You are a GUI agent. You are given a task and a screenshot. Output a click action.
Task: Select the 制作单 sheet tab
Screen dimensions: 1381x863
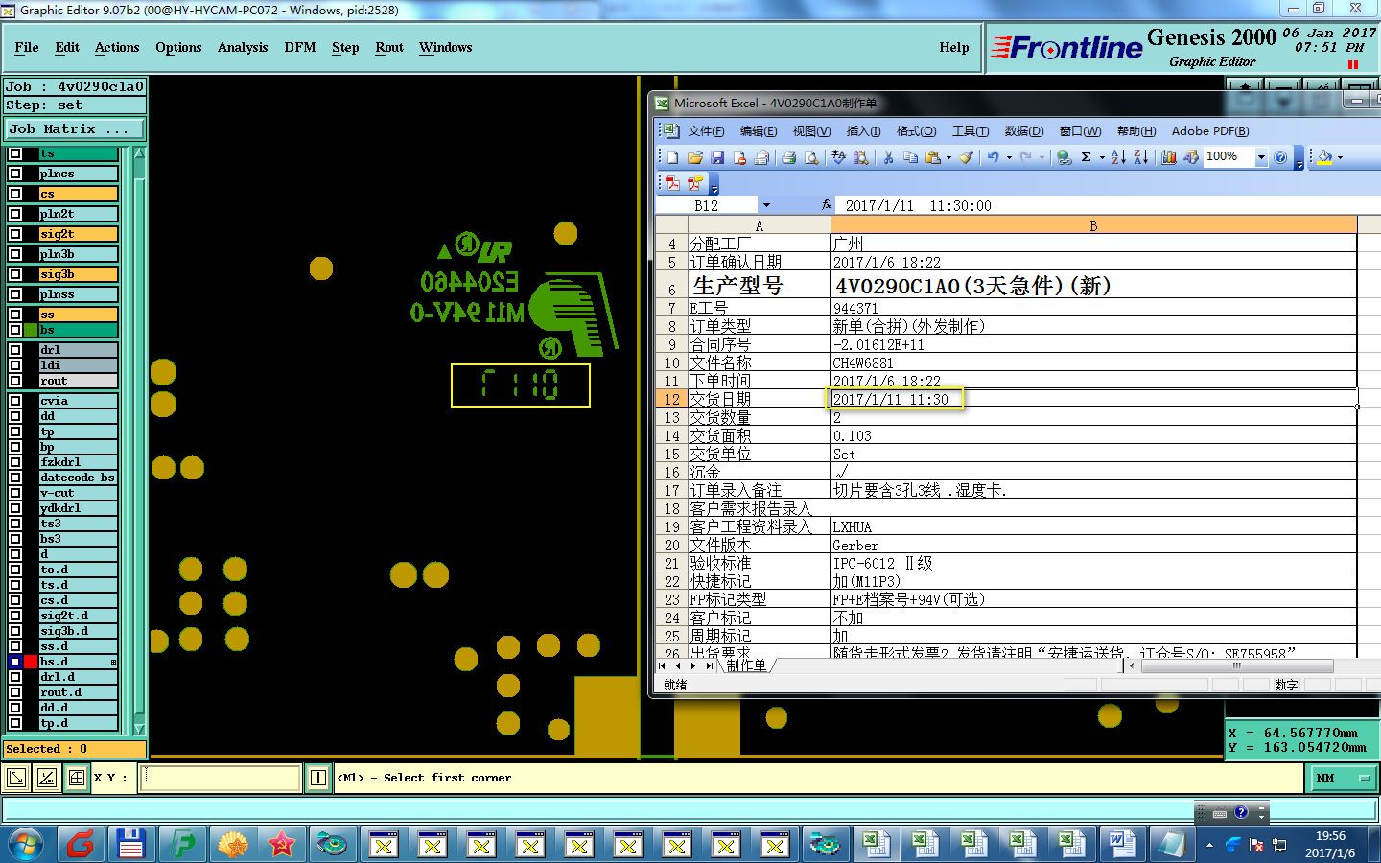coord(746,665)
